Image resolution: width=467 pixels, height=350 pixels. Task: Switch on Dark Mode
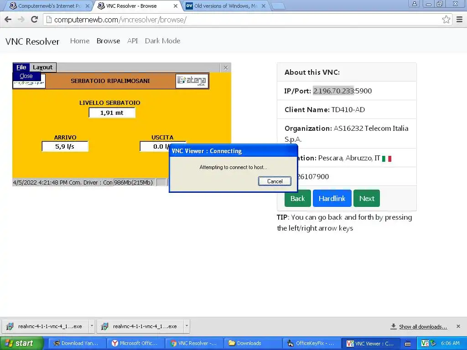[163, 41]
